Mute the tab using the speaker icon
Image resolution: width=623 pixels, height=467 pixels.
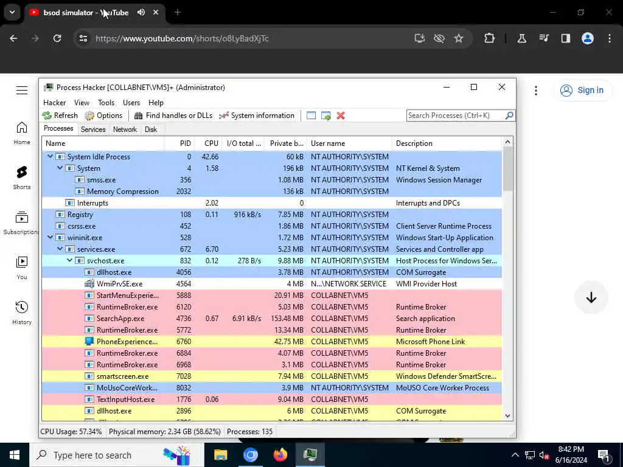click(141, 12)
